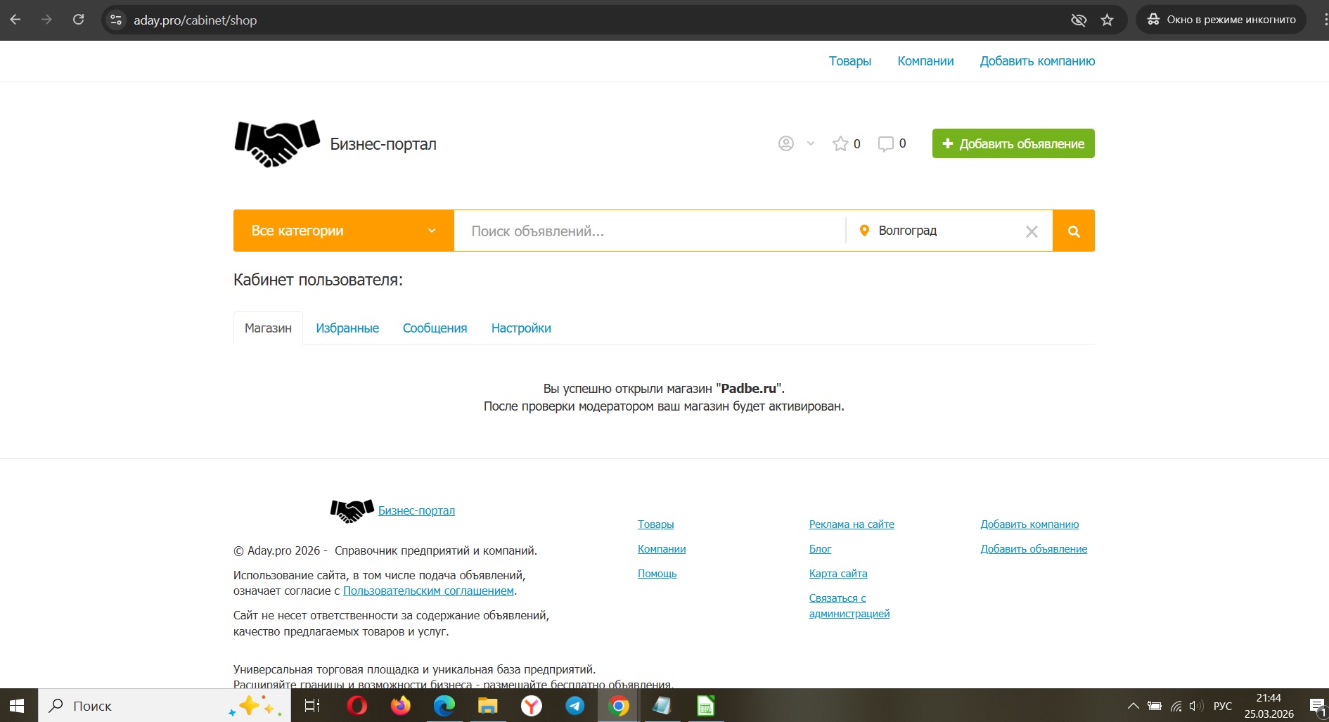
Task: Show hidden system tray icons
Action: [1133, 706]
